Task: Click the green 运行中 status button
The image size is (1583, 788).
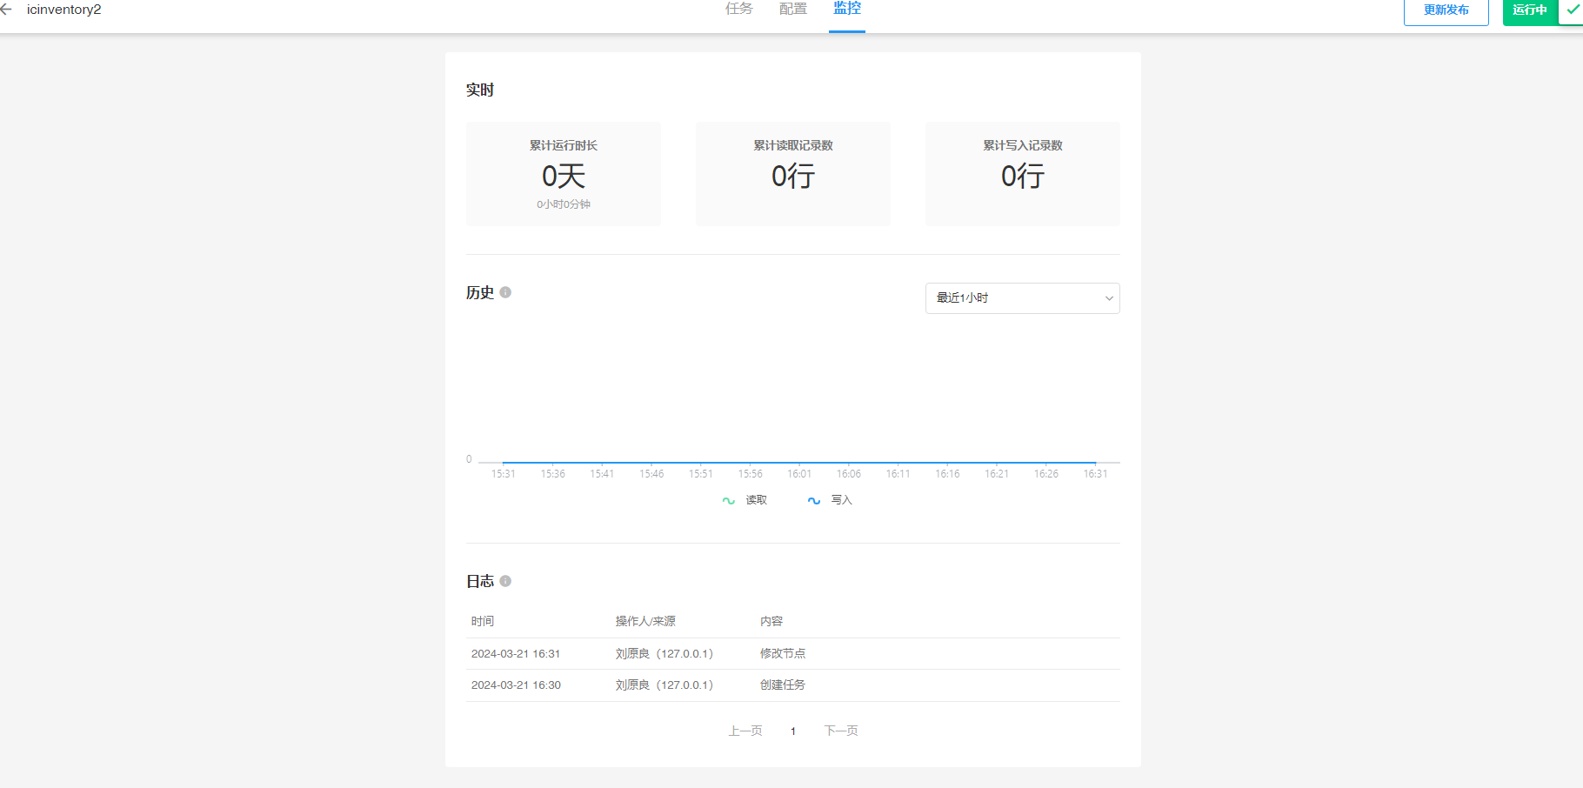Action: 1529,10
